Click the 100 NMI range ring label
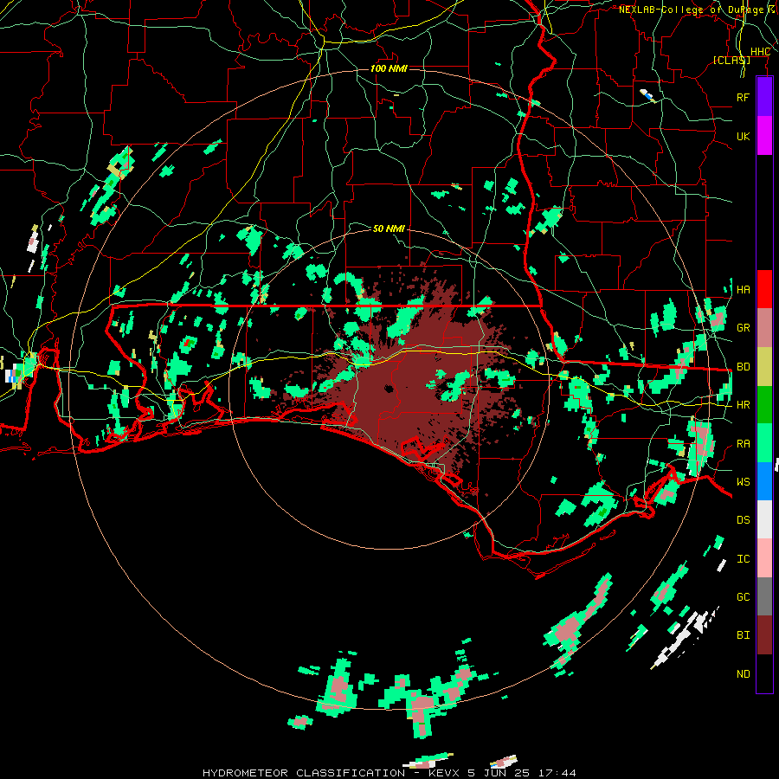This screenshot has height=779, width=779. (x=389, y=68)
